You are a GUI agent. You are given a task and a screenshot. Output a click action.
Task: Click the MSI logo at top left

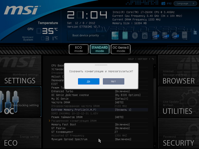click(x=22, y=10)
